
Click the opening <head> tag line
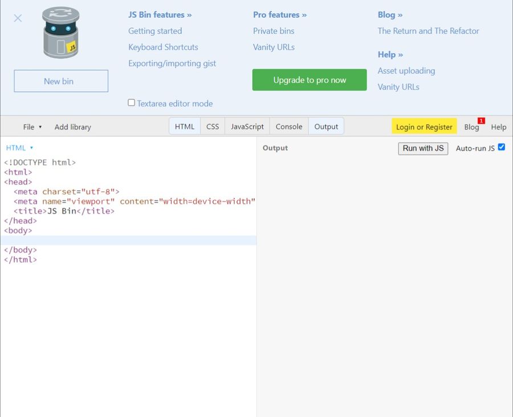(18, 182)
